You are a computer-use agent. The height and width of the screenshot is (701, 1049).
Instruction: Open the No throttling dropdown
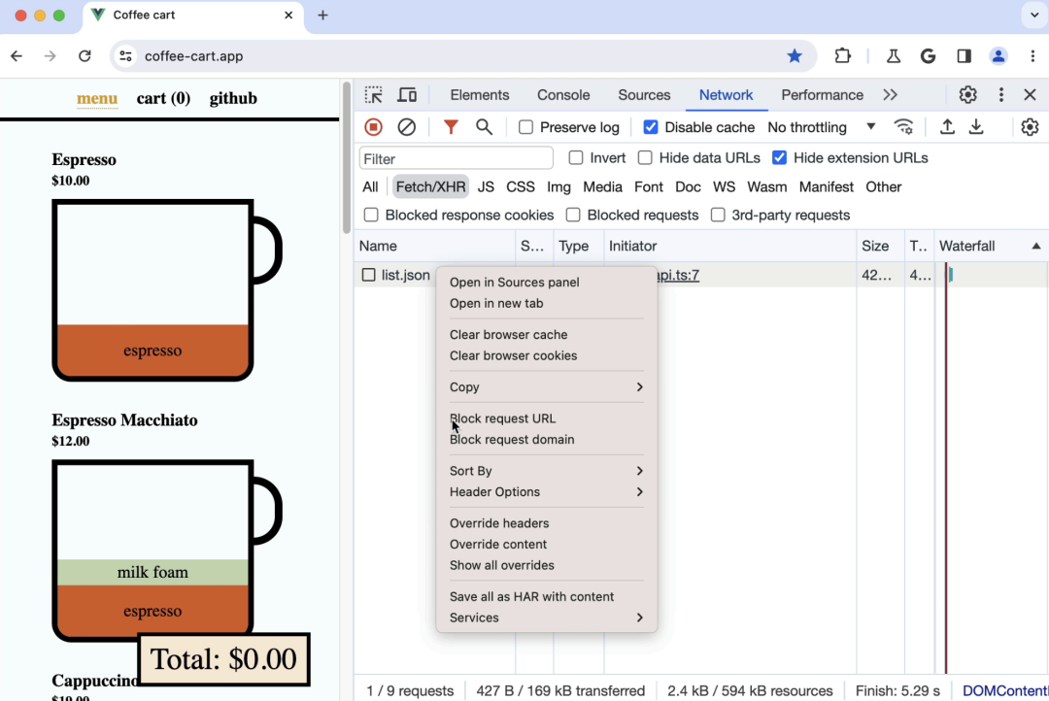(x=822, y=127)
